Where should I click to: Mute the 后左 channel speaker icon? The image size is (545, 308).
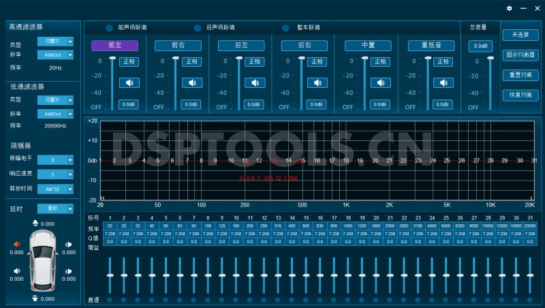click(255, 82)
